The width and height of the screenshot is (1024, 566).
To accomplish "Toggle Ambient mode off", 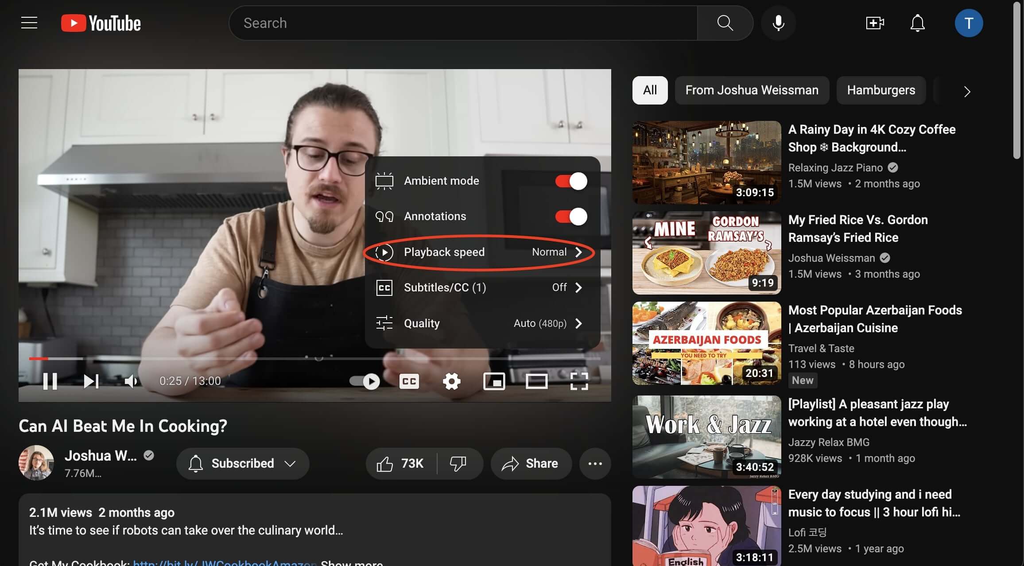I will tap(570, 181).
